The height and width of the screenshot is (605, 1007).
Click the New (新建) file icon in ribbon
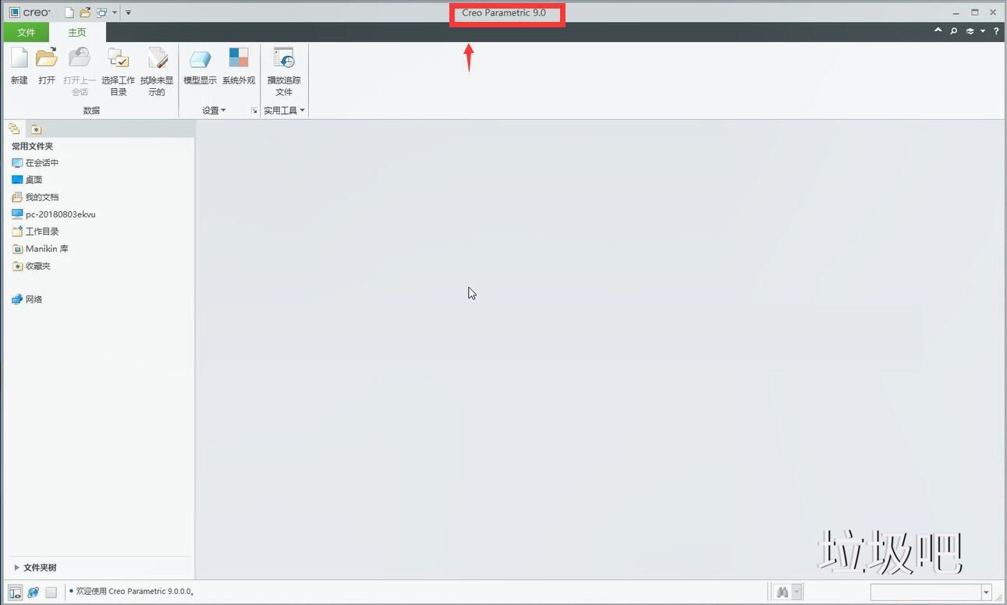(x=19, y=65)
